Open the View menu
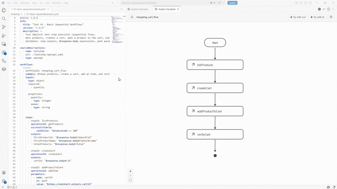The height and width of the screenshot is (189, 337). (34, 3)
